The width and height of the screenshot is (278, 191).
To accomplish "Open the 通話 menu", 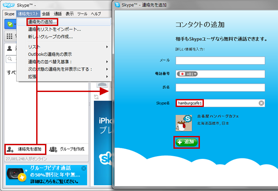I will click(x=58, y=14).
